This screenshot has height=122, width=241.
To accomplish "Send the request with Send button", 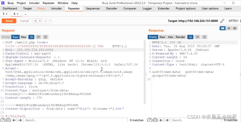I will pyautogui.click(x=9, y=21).
